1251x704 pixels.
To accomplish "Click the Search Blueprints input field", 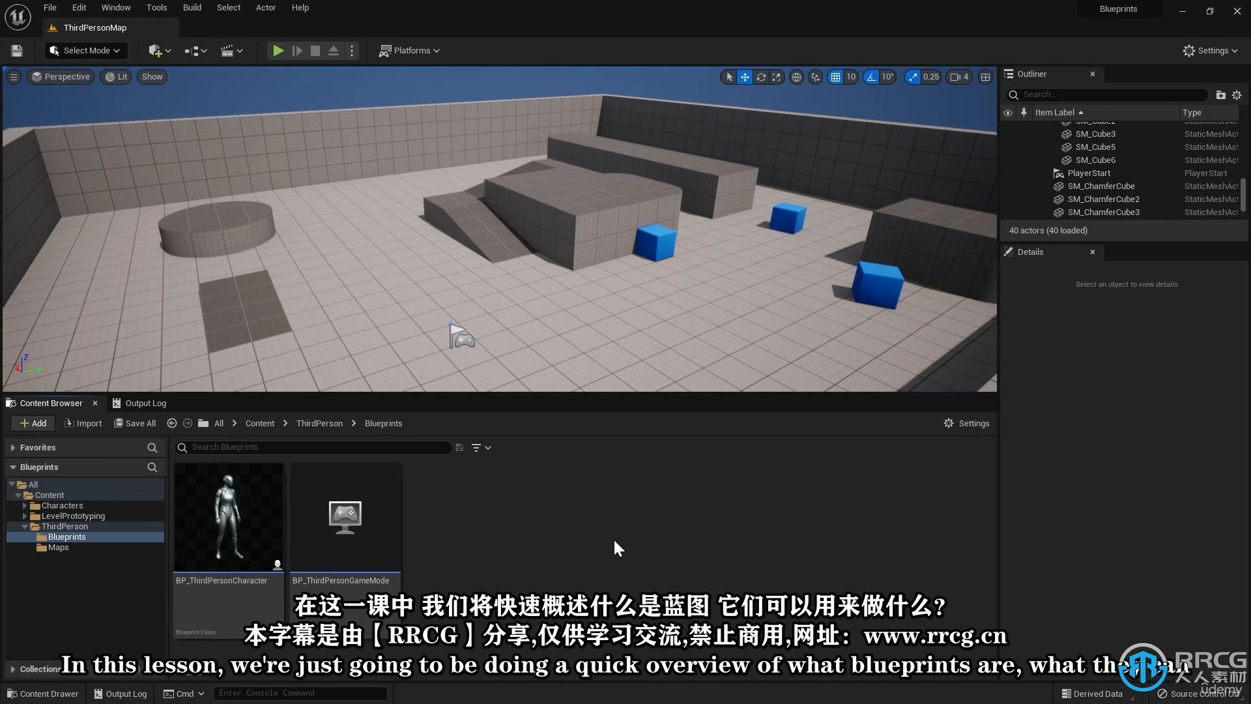I will pos(313,446).
